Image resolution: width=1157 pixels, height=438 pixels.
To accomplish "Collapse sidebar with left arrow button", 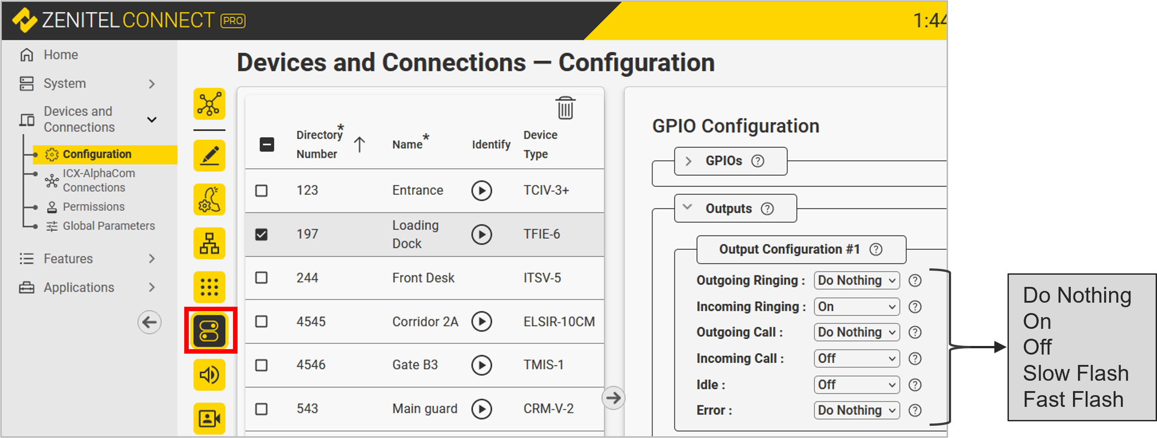I will (x=149, y=322).
